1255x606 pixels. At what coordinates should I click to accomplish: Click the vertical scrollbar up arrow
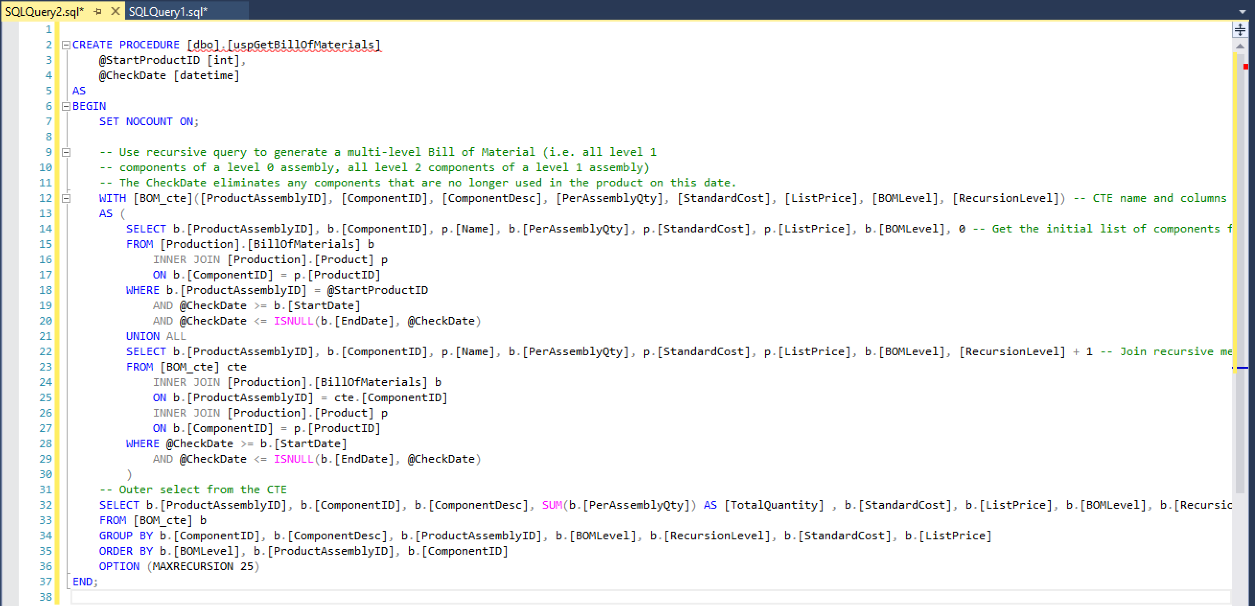point(1240,47)
